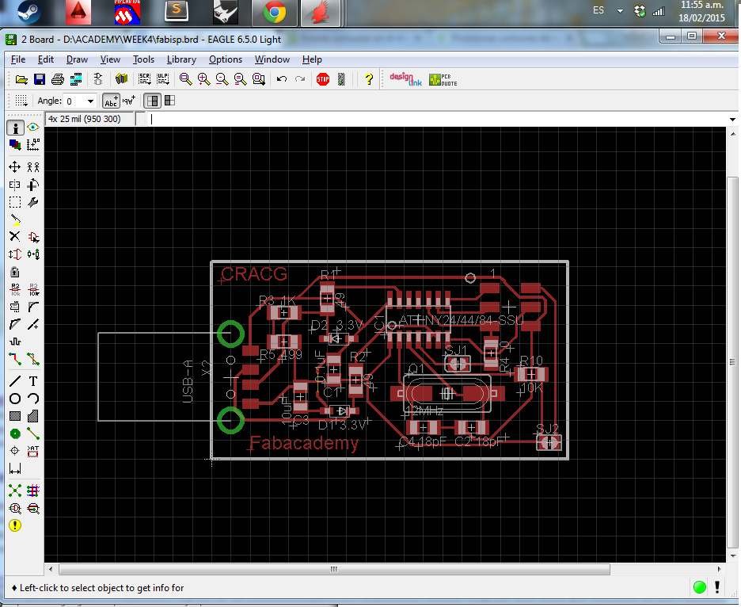Select the Show eye tool
Image resolution: width=741 pixels, height=607 pixels.
pos(33,128)
